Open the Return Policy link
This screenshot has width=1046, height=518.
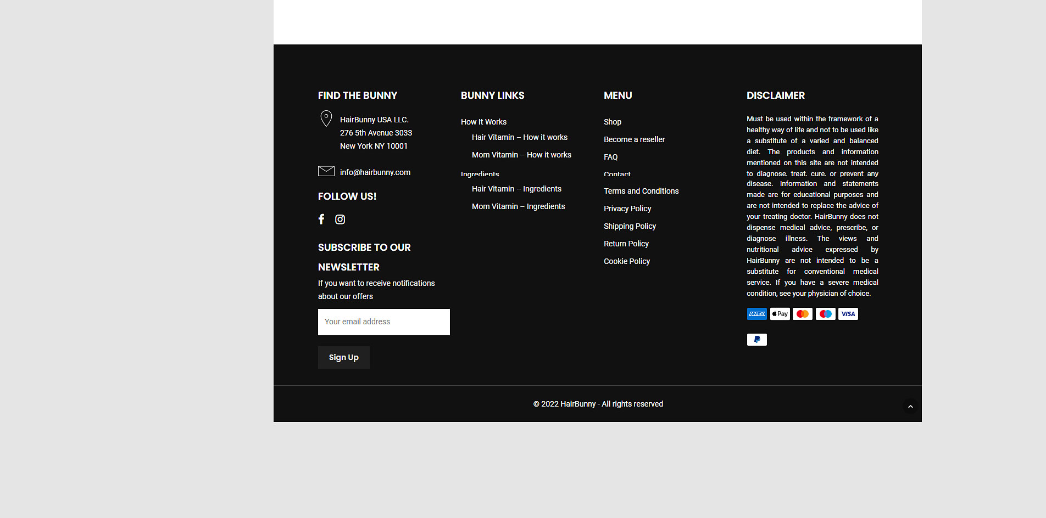pos(626,244)
